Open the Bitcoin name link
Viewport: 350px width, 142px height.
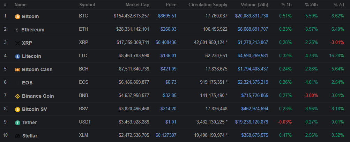(30, 16)
